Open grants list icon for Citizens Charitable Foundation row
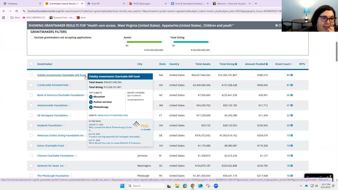Viewport: 338px width, 190px height. point(292,156)
